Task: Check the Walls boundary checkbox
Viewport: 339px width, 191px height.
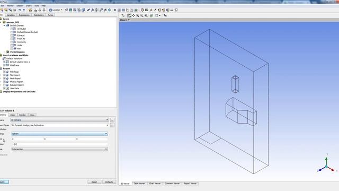Action: tap(12, 45)
